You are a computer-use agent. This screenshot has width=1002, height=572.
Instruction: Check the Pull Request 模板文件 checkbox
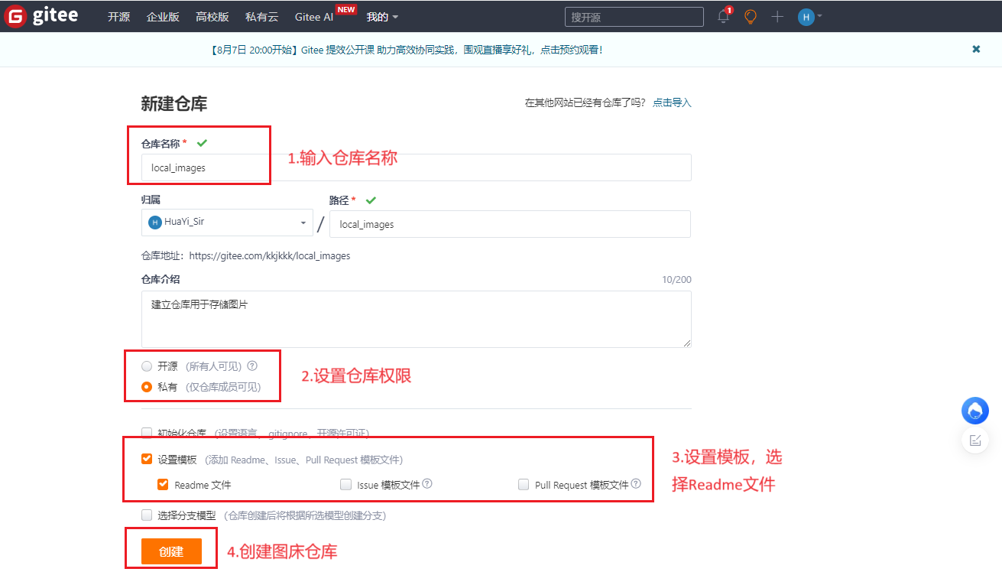pyautogui.click(x=524, y=485)
